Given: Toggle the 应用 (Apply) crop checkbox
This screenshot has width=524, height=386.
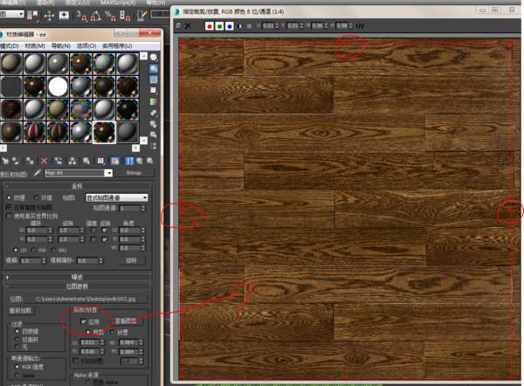Looking at the screenshot, I should click(83, 321).
